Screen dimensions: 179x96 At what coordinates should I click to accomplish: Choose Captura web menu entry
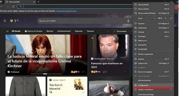[x=153, y=63]
